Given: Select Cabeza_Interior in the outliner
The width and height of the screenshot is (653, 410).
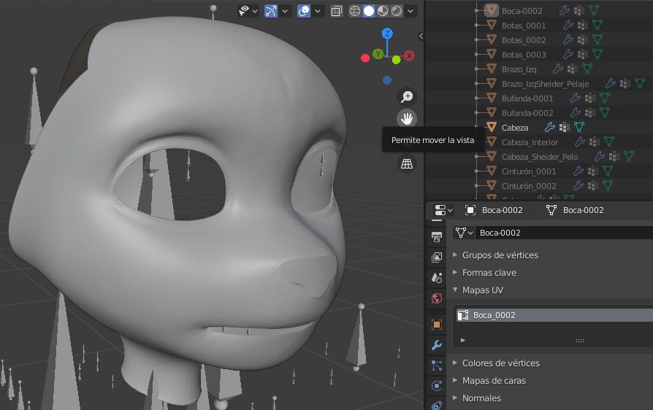Looking at the screenshot, I should (530, 142).
